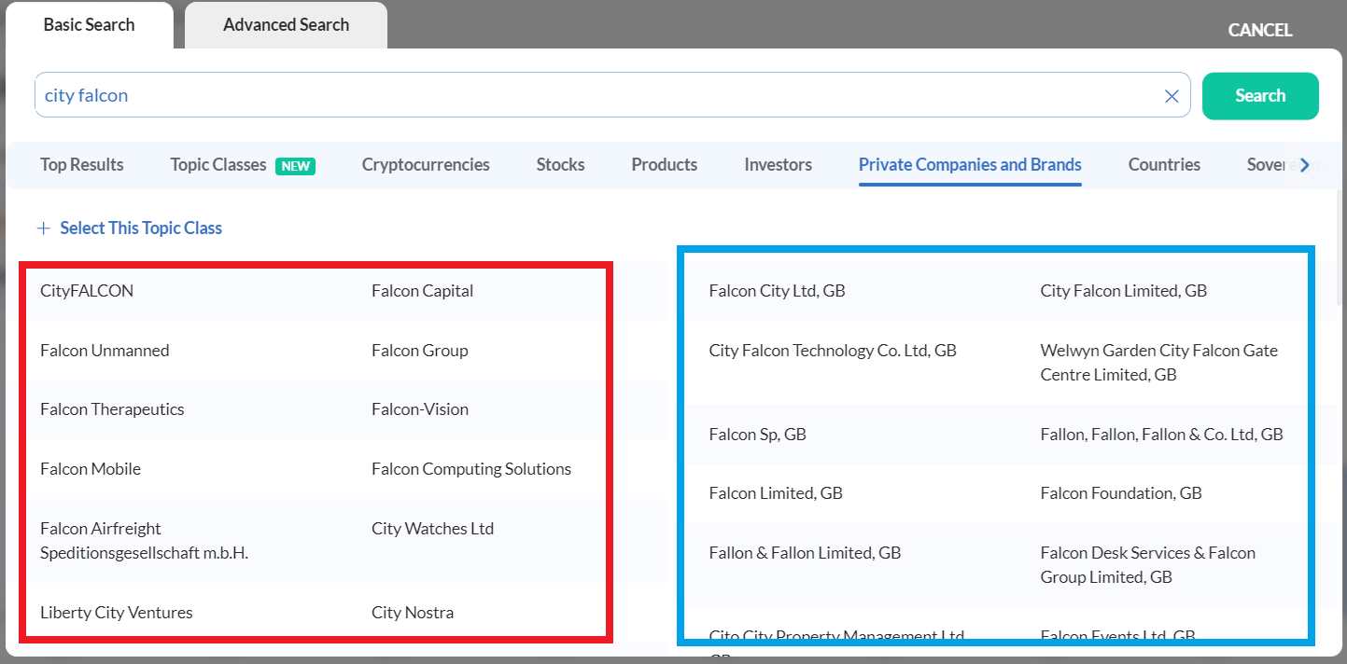Image resolution: width=1347 pixels, height=664 pixels.
Task: Select Liberty City Ventures
Action: [x=117, y=613]
